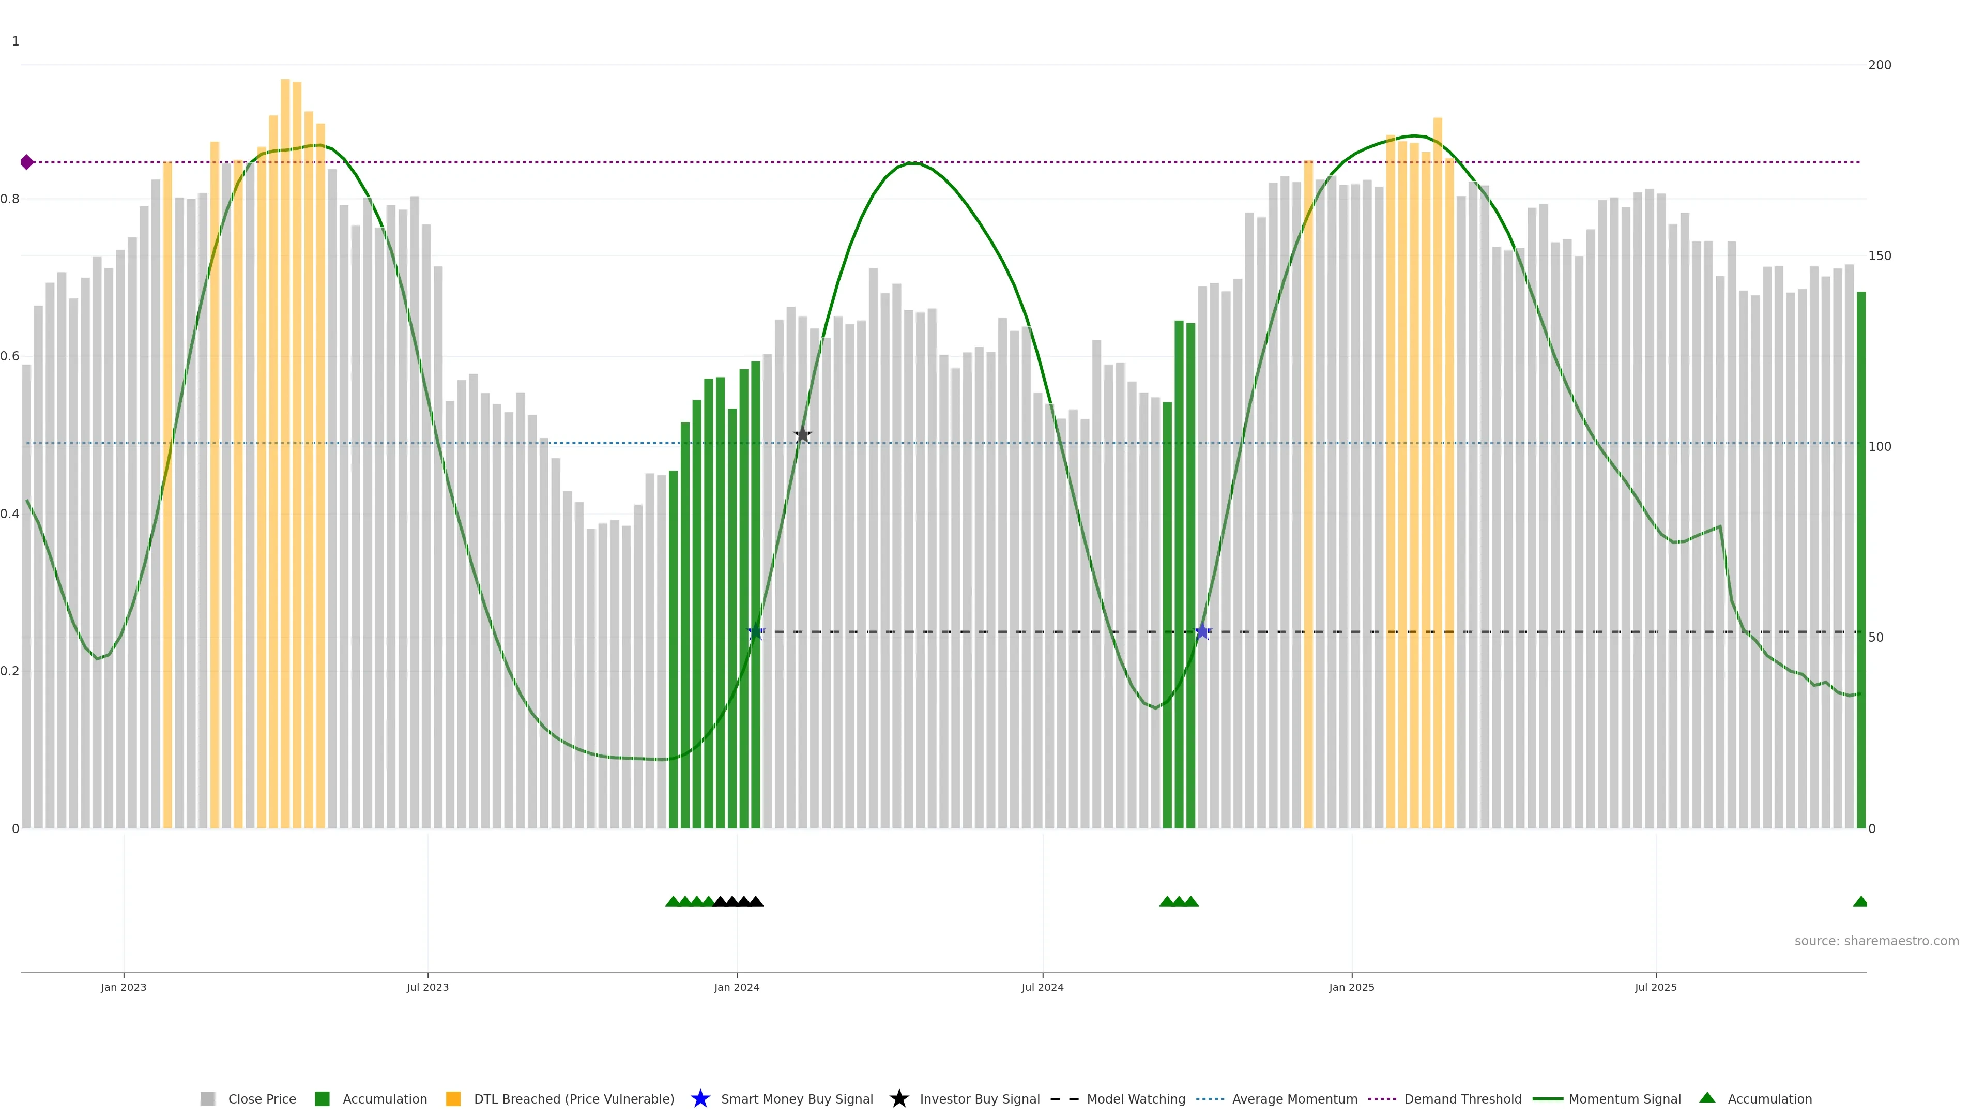Image resolution: width=1985 pixels, height=1117 pixels.
Task: Click the Jan 2025 axis label
Action: click(1351, 987)
